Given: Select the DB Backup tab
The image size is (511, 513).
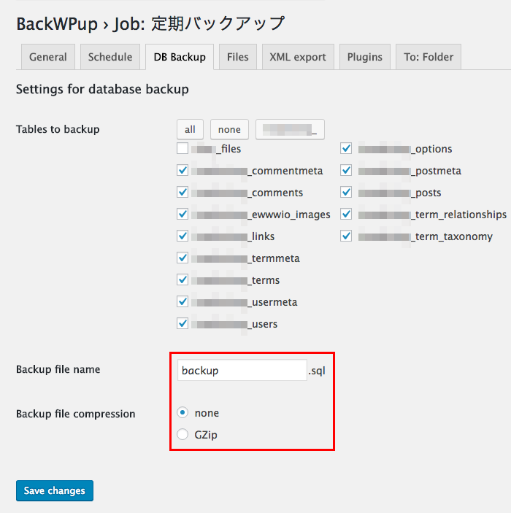Looking at the screenshot, I should pyautogui.click(x=180, y=57).
